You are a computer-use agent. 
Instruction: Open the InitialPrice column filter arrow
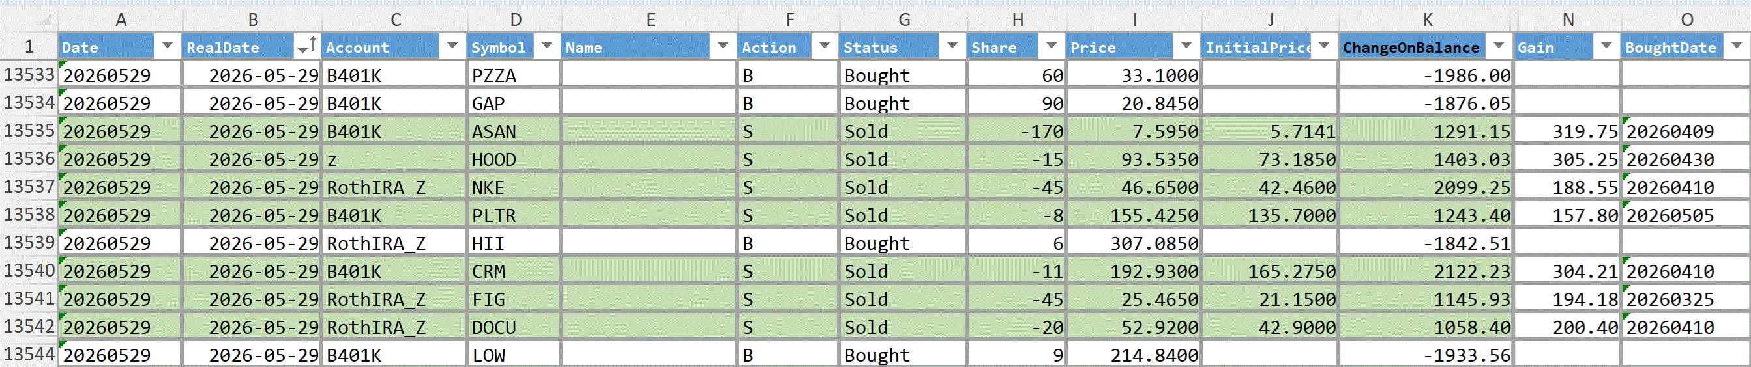point(1324,46)
